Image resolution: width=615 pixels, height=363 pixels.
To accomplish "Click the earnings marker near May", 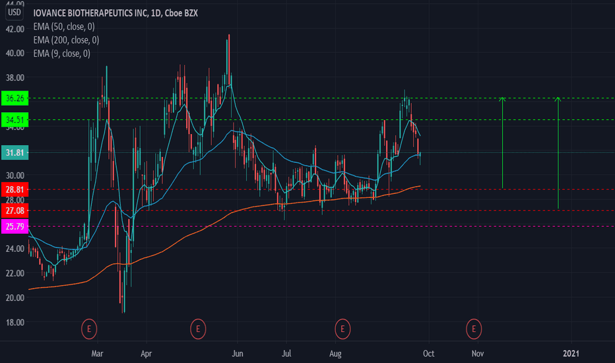I will [198, 329].
